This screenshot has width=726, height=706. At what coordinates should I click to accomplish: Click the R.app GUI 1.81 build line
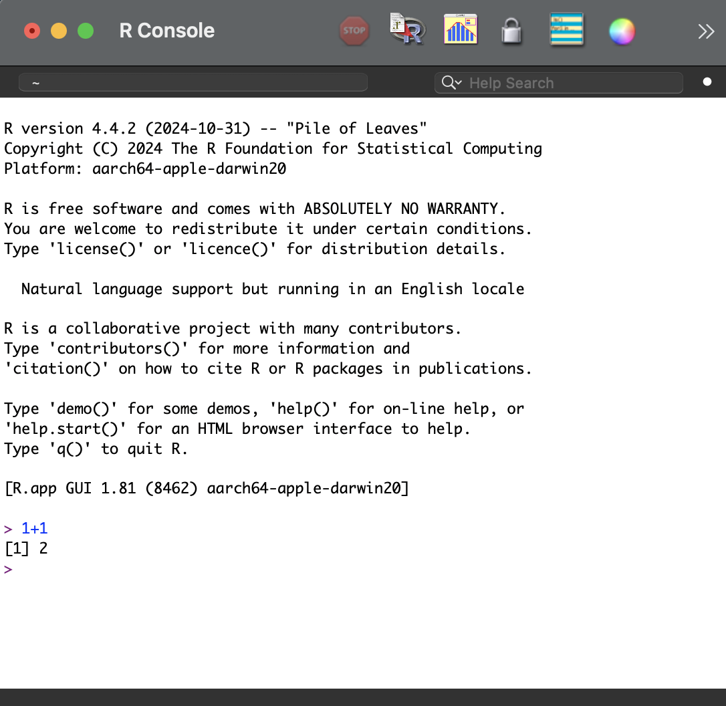(207, 489)
